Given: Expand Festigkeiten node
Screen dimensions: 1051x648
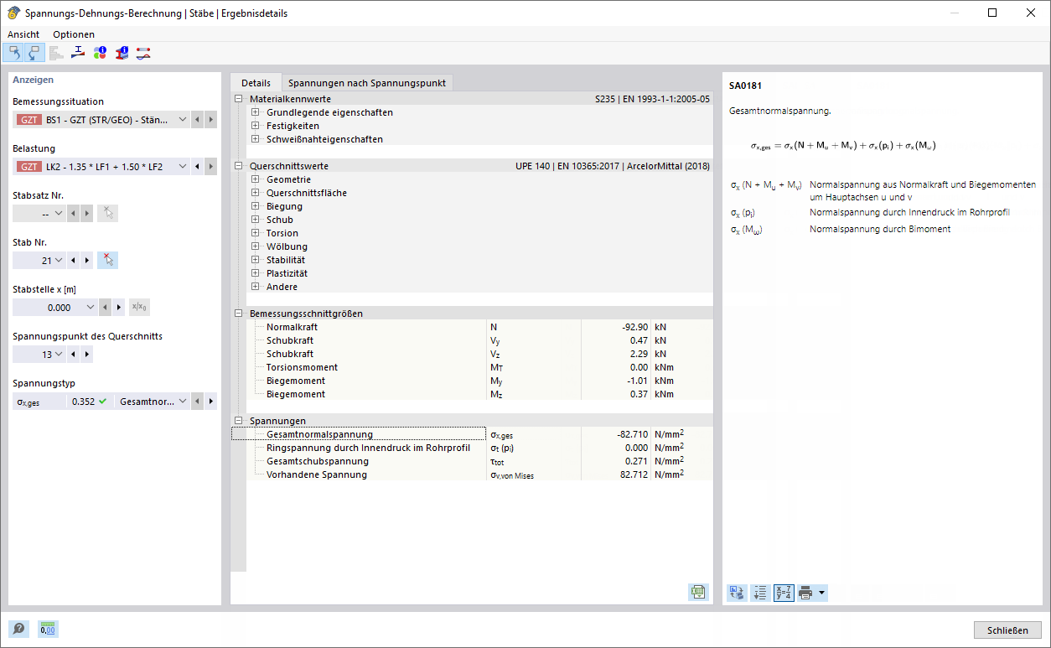Looking at the screenshot, I should (x=255, y=126).
